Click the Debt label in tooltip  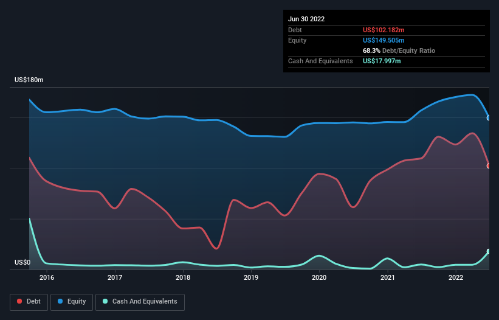coord(295,30)
